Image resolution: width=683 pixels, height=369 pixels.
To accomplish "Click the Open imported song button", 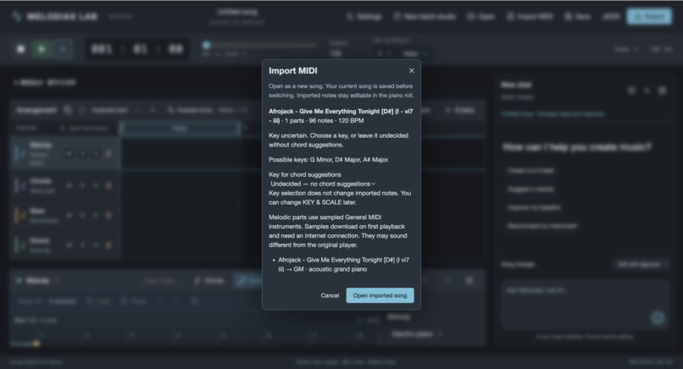I will coord(380,295).
